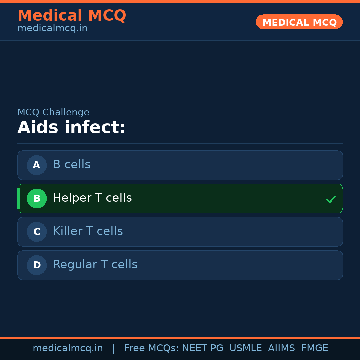Click the green accent bar beside option B

click(x=19, y=198)
